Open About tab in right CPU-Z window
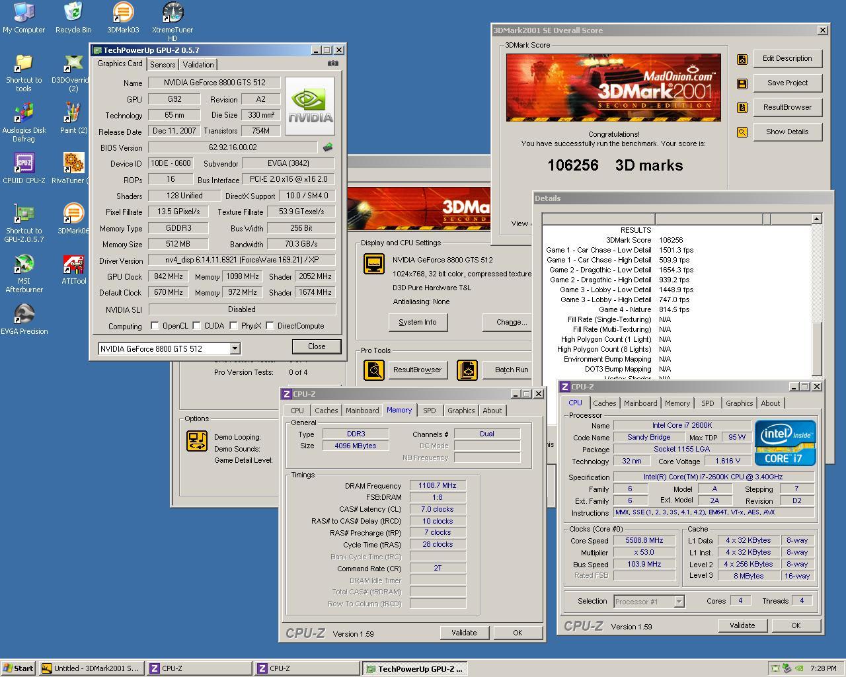846x677 pixels. click(x=770, y=403)
